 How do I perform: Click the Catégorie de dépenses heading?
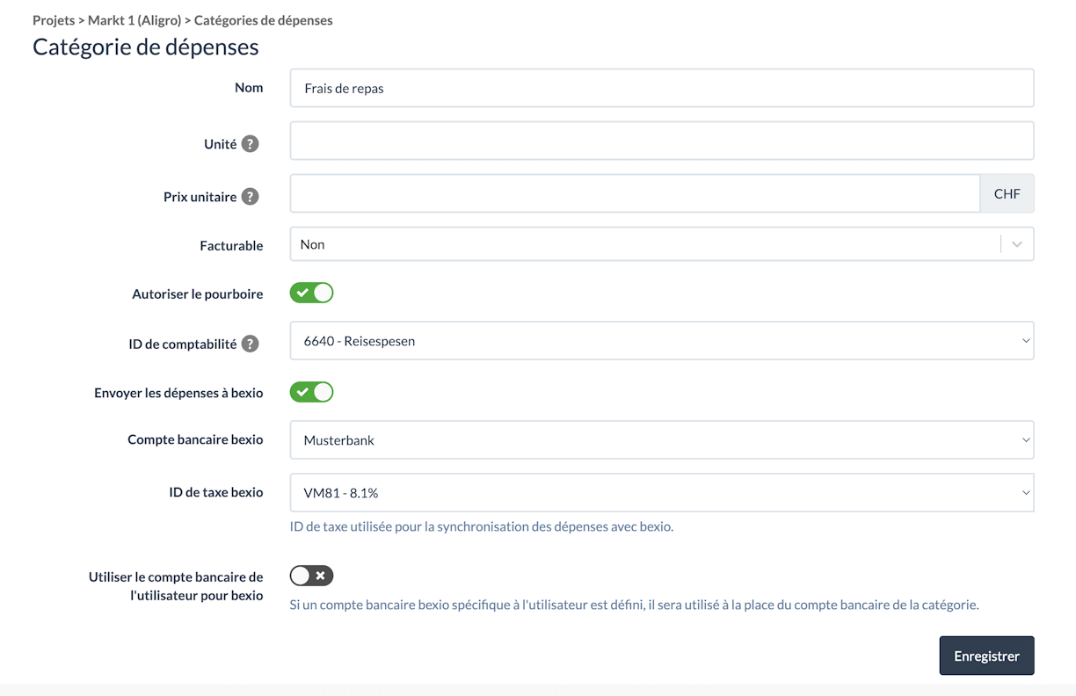(146, 47)
